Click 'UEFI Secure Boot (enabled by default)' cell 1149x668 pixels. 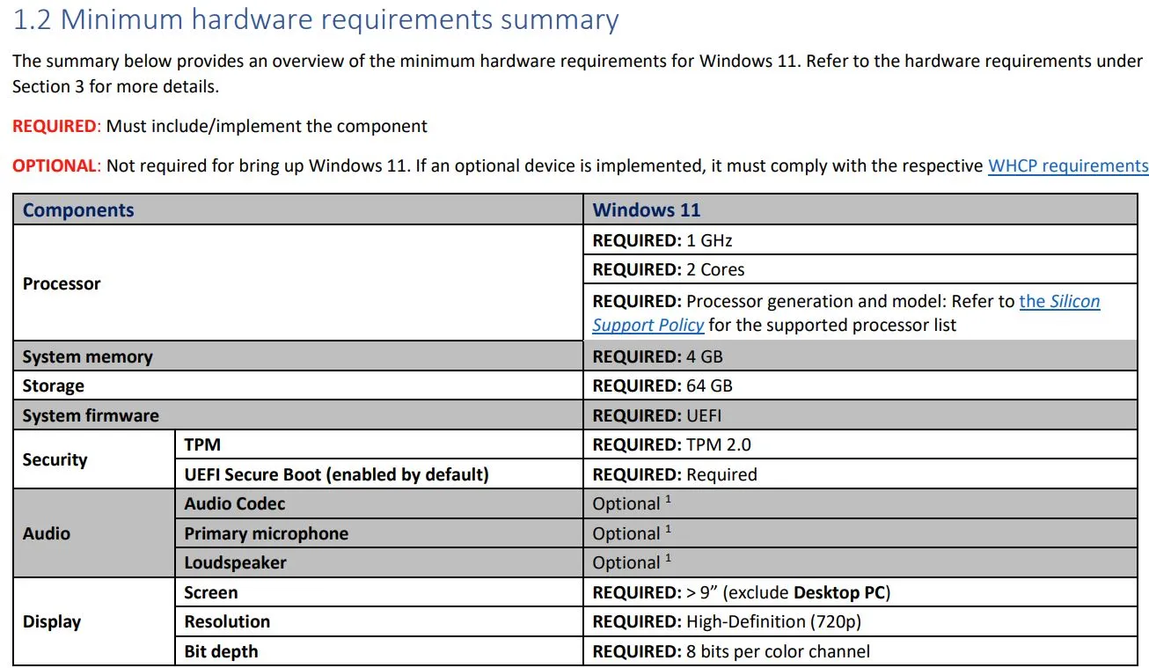(378, 474)
